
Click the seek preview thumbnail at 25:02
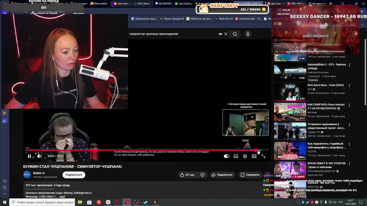[246, 122]
